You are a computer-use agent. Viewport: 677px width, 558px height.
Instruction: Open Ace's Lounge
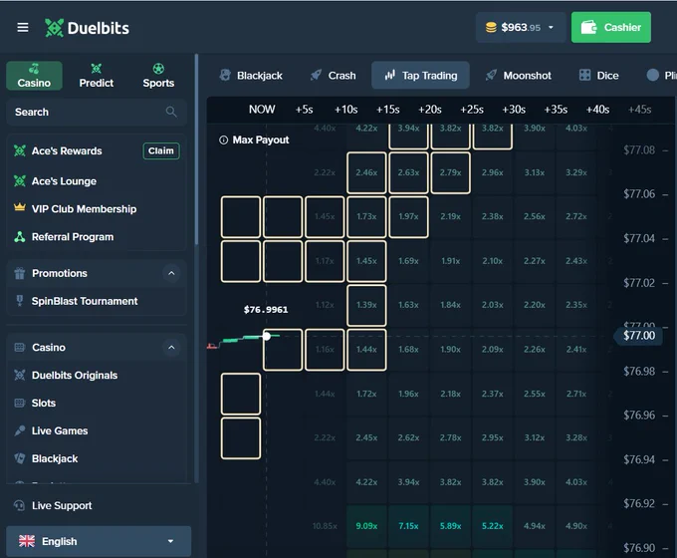click(x=64, y=181)
